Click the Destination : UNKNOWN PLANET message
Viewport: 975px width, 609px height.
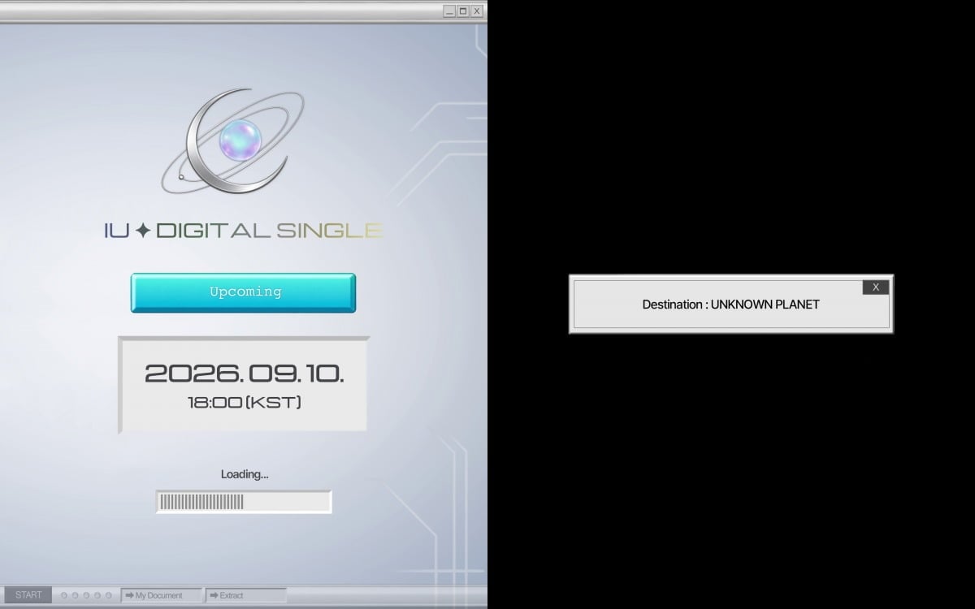tap(730, 304)
